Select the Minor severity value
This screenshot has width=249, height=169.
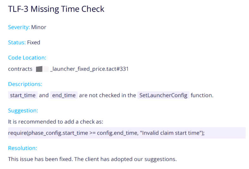point(39,27)
